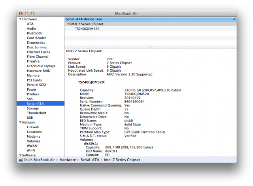
Task: Click the AHCI Version 1.30 Supported text
Action: [x=129, y=74]
